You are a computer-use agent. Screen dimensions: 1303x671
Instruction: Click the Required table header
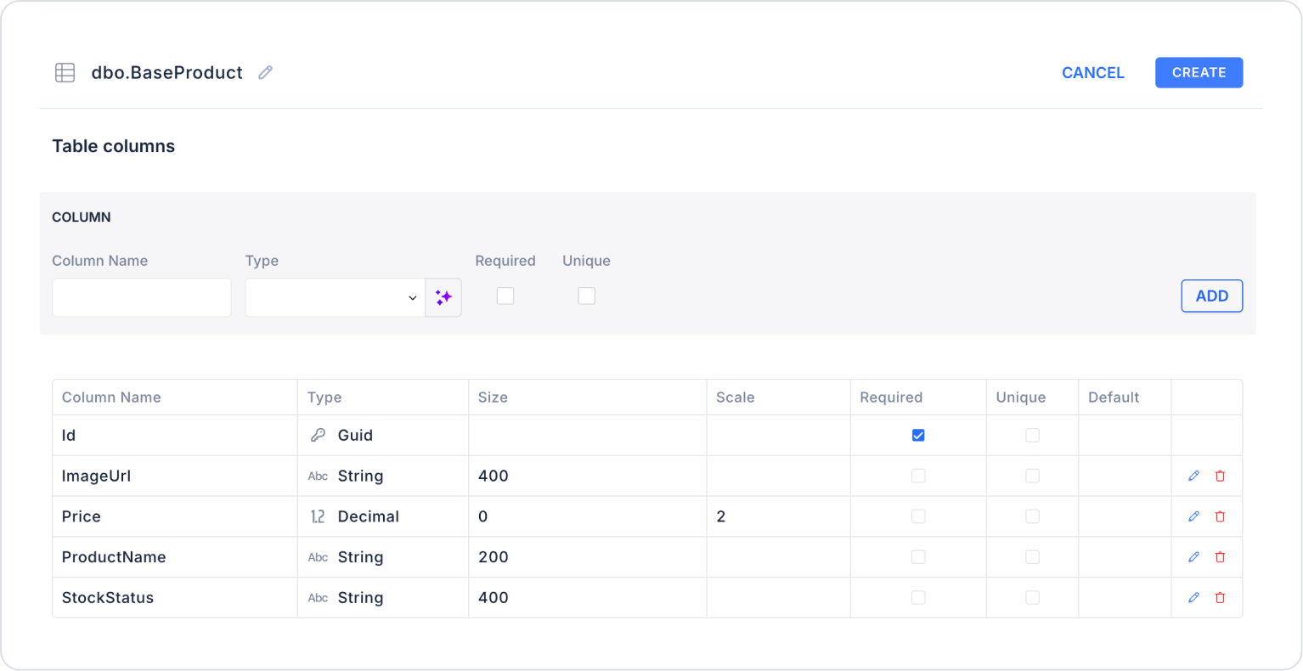point(891,398)
